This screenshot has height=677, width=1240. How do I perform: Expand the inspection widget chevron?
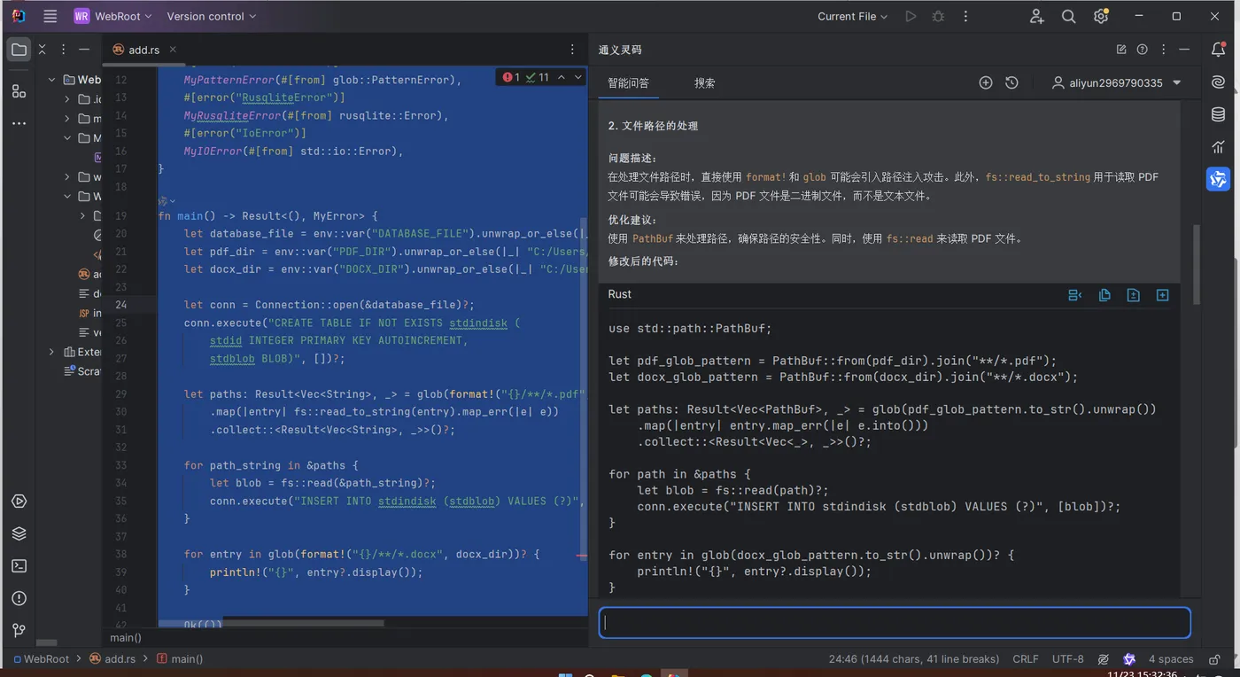[x=578, y=77]
